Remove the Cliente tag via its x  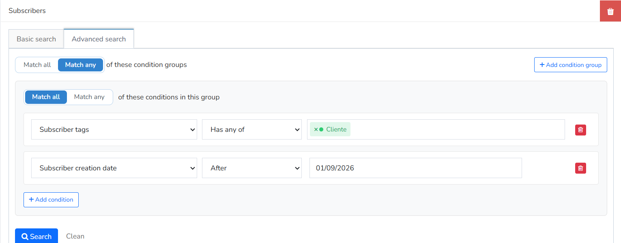coord(316,129)
